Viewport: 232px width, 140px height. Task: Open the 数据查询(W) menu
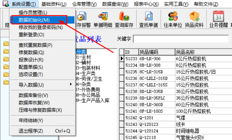[115, 4]
